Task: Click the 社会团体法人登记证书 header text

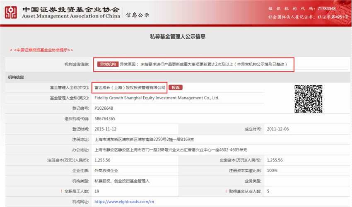Action: [308, 17]
